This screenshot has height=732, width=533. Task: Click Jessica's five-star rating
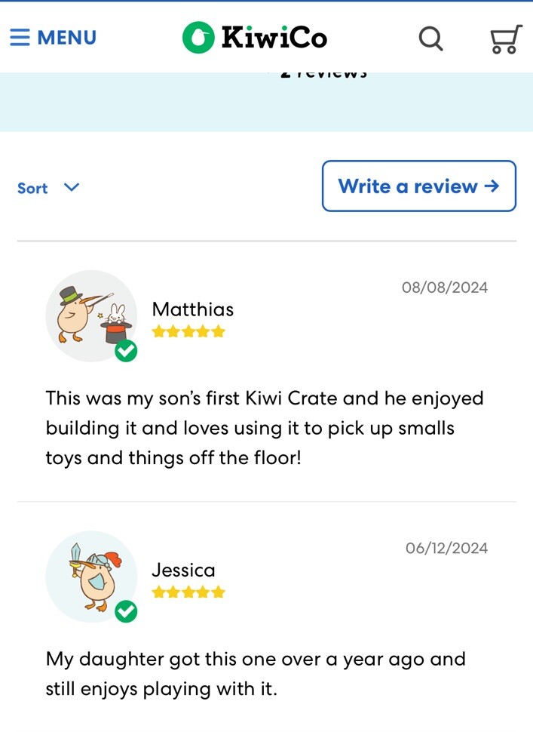click(x=188, y=592)
